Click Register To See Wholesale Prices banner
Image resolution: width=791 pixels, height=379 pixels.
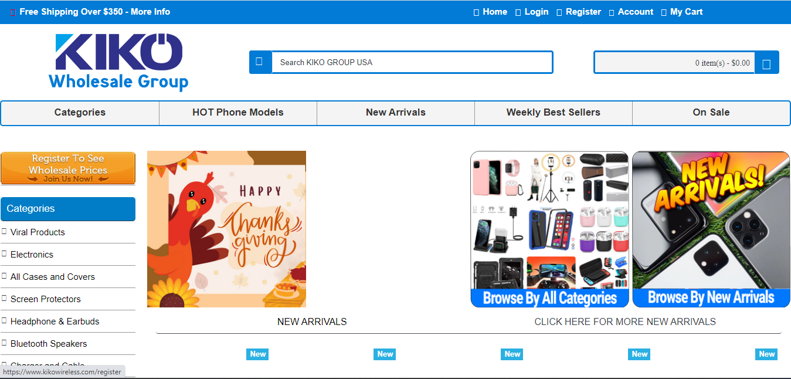pos(68,168)
